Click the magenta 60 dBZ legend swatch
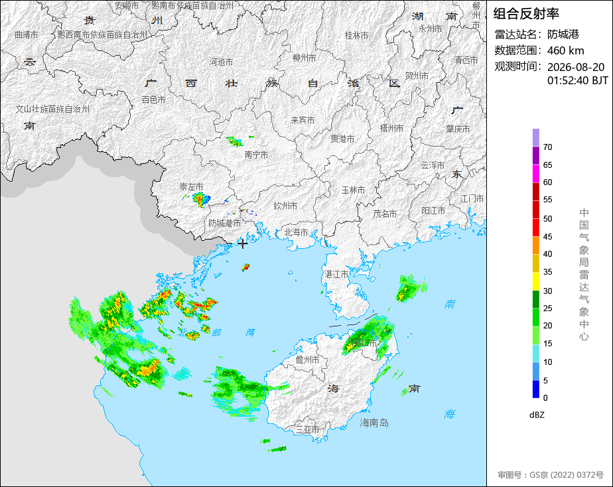Screen dimensions: 613x487 (x=535, y=174)
